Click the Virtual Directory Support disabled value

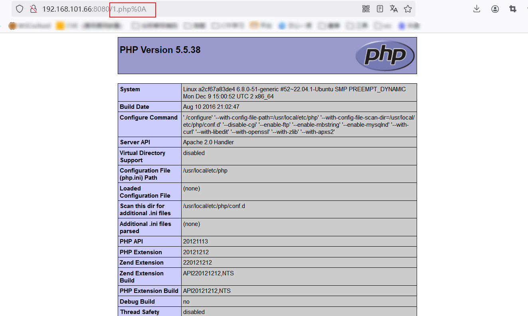pos(194,153)
